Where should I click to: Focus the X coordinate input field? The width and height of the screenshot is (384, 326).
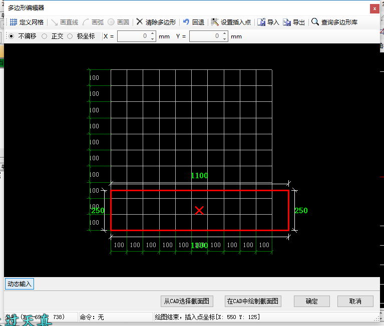(134, 36)
